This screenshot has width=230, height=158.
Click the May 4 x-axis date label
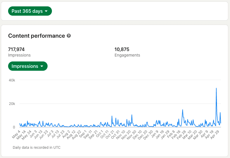16,134
